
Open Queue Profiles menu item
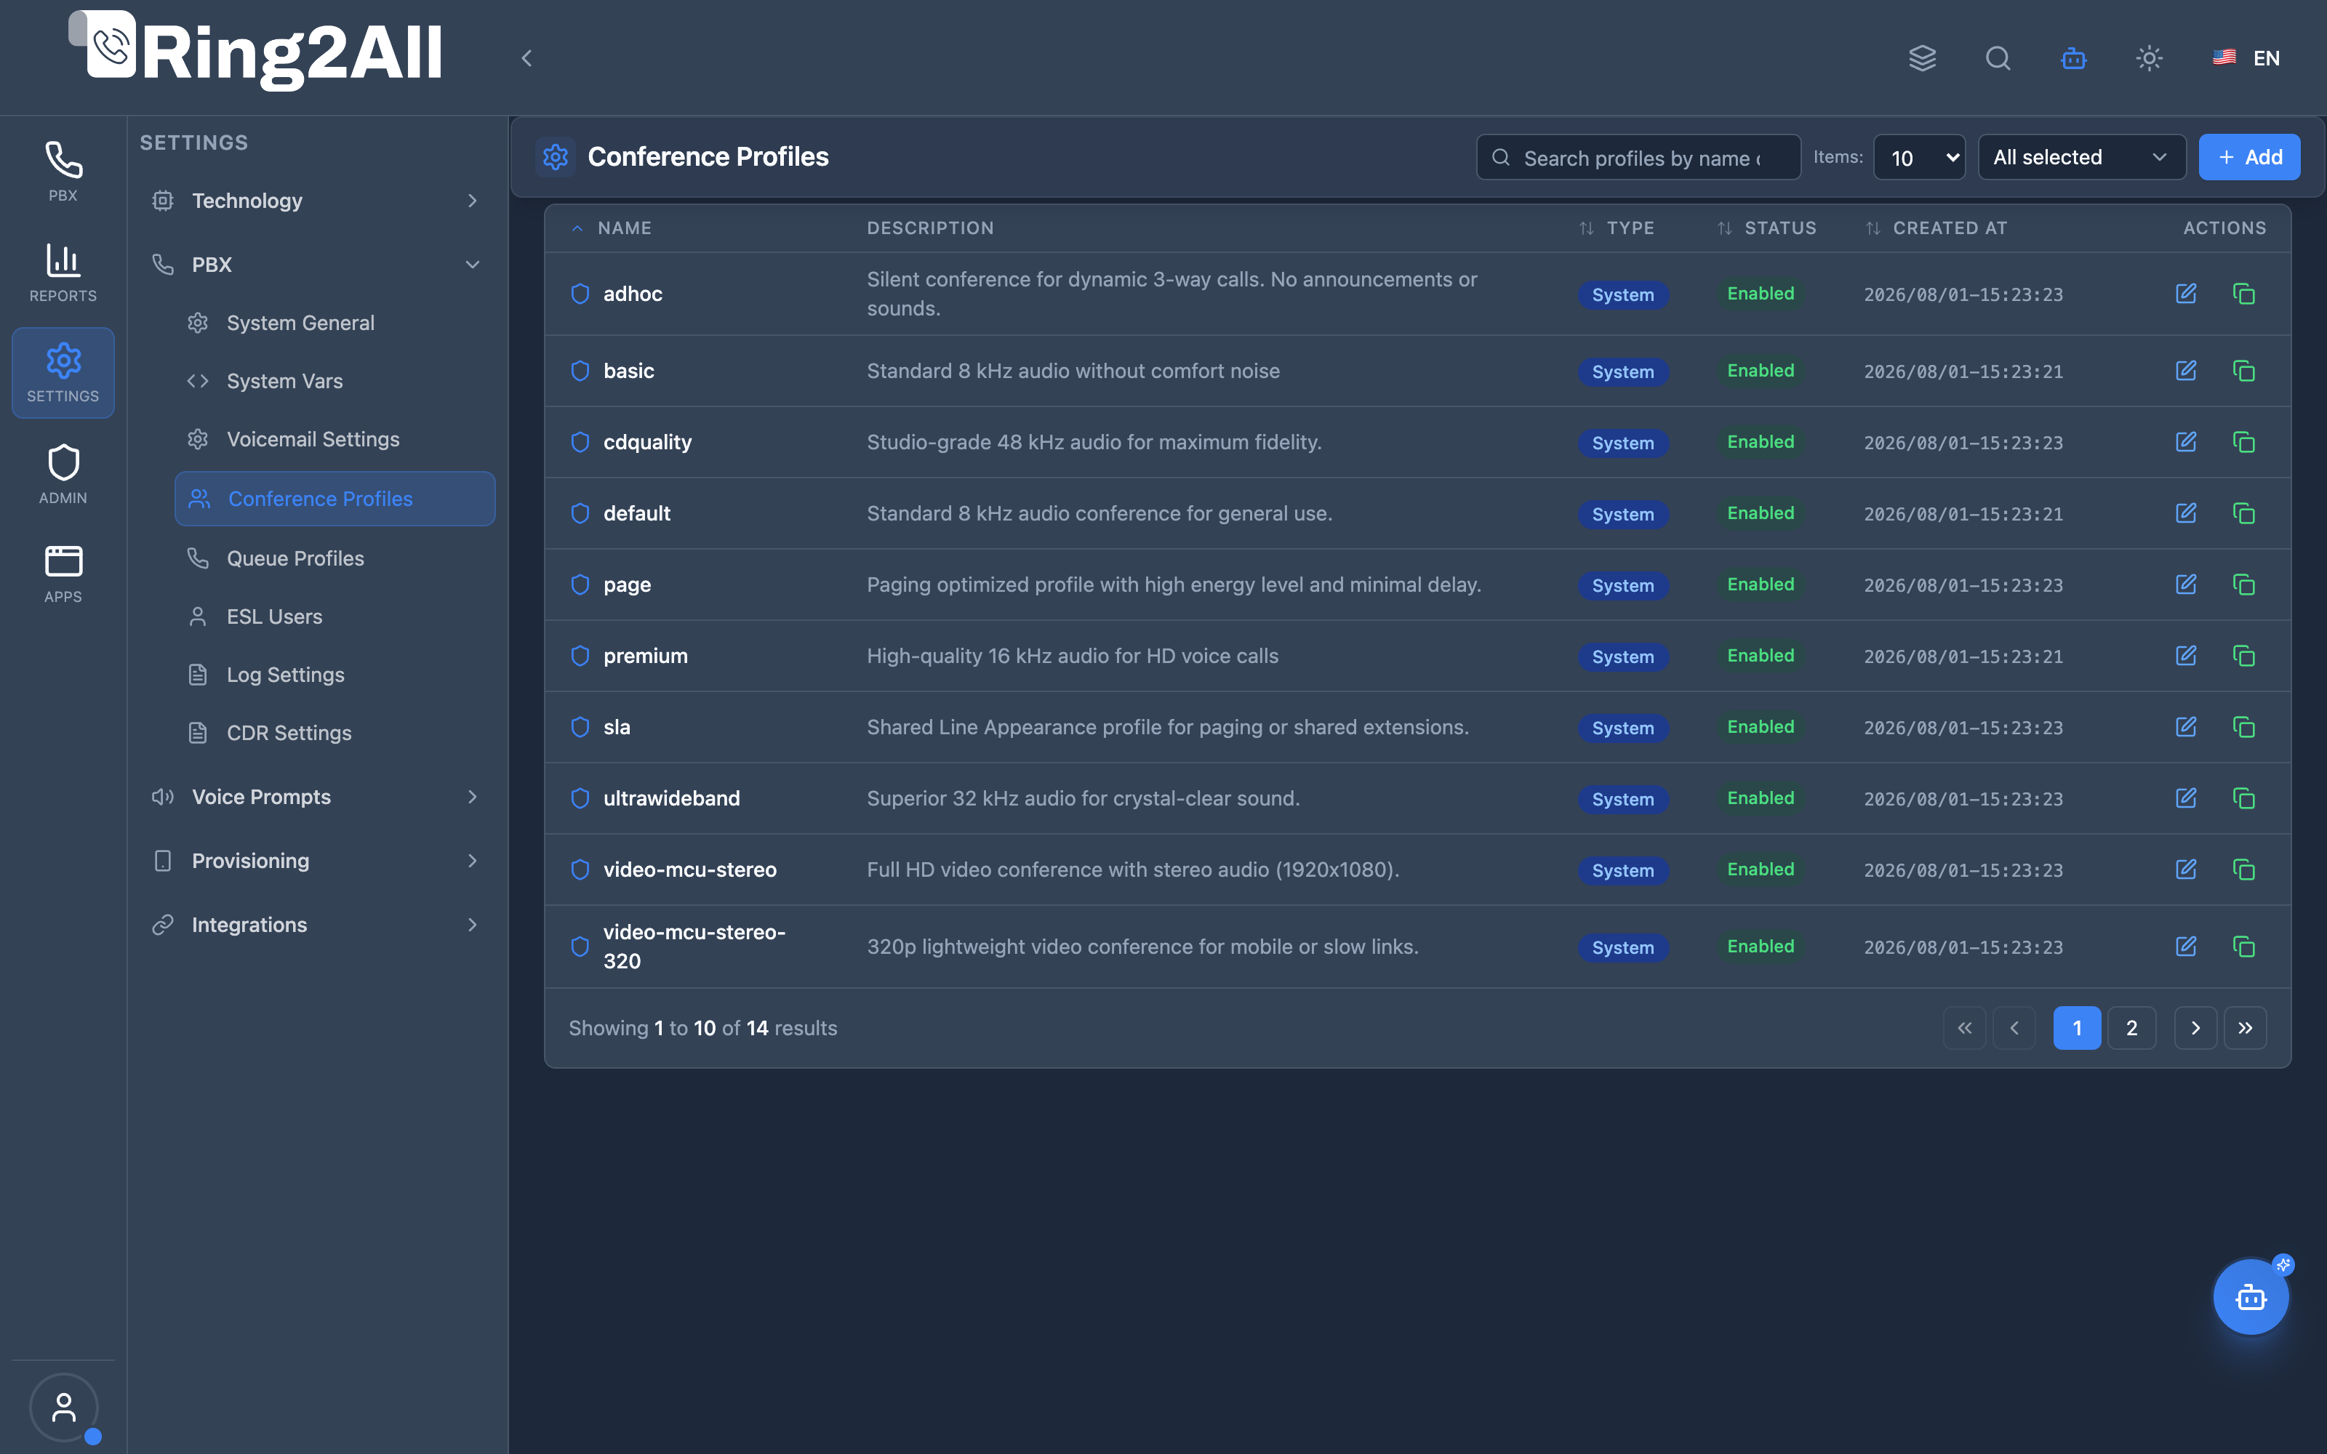(x=335, y=559)
